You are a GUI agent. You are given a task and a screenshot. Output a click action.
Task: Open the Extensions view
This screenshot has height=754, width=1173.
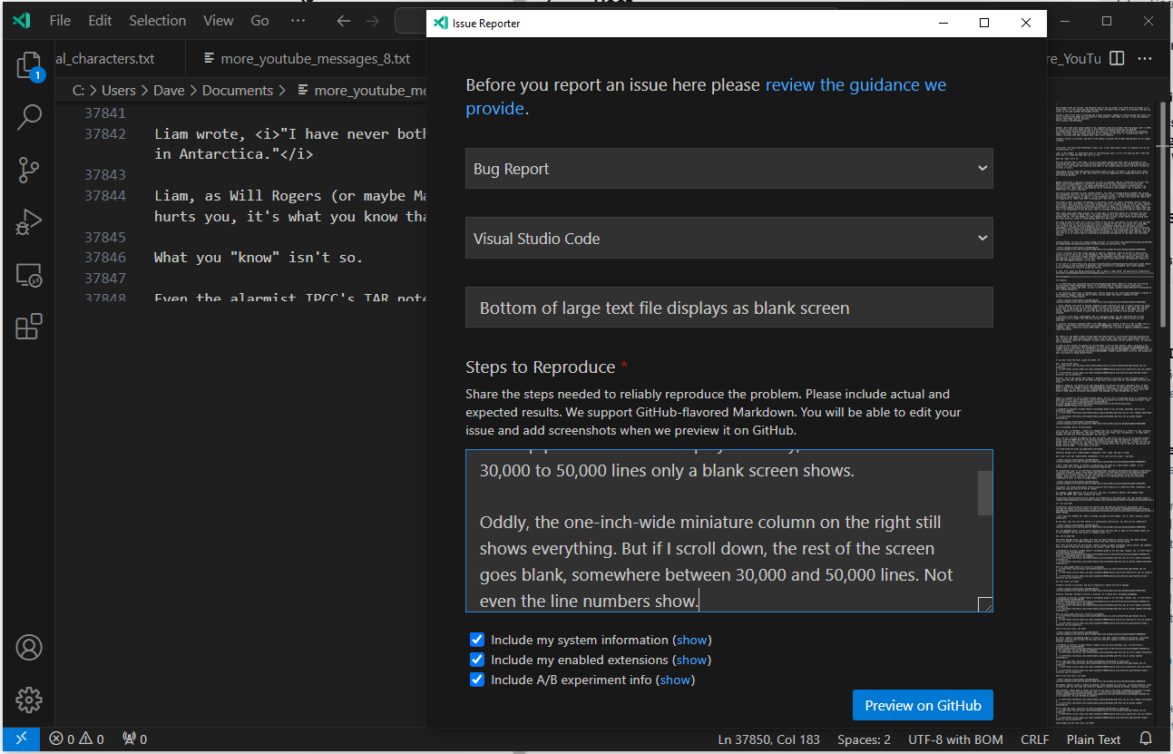click(x=28, y=325)
